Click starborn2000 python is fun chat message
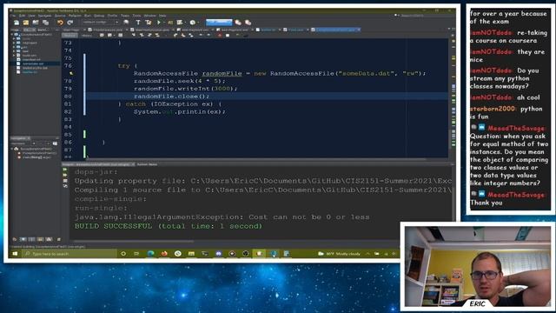The image size is (556, 313). 506,112
